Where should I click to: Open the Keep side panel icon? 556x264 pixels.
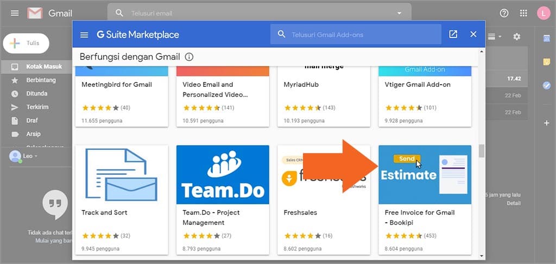point(546,62)
